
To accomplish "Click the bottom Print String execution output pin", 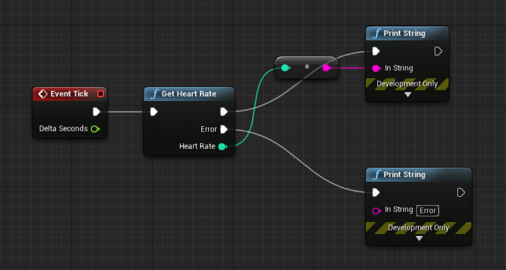I will pos(461,192).
